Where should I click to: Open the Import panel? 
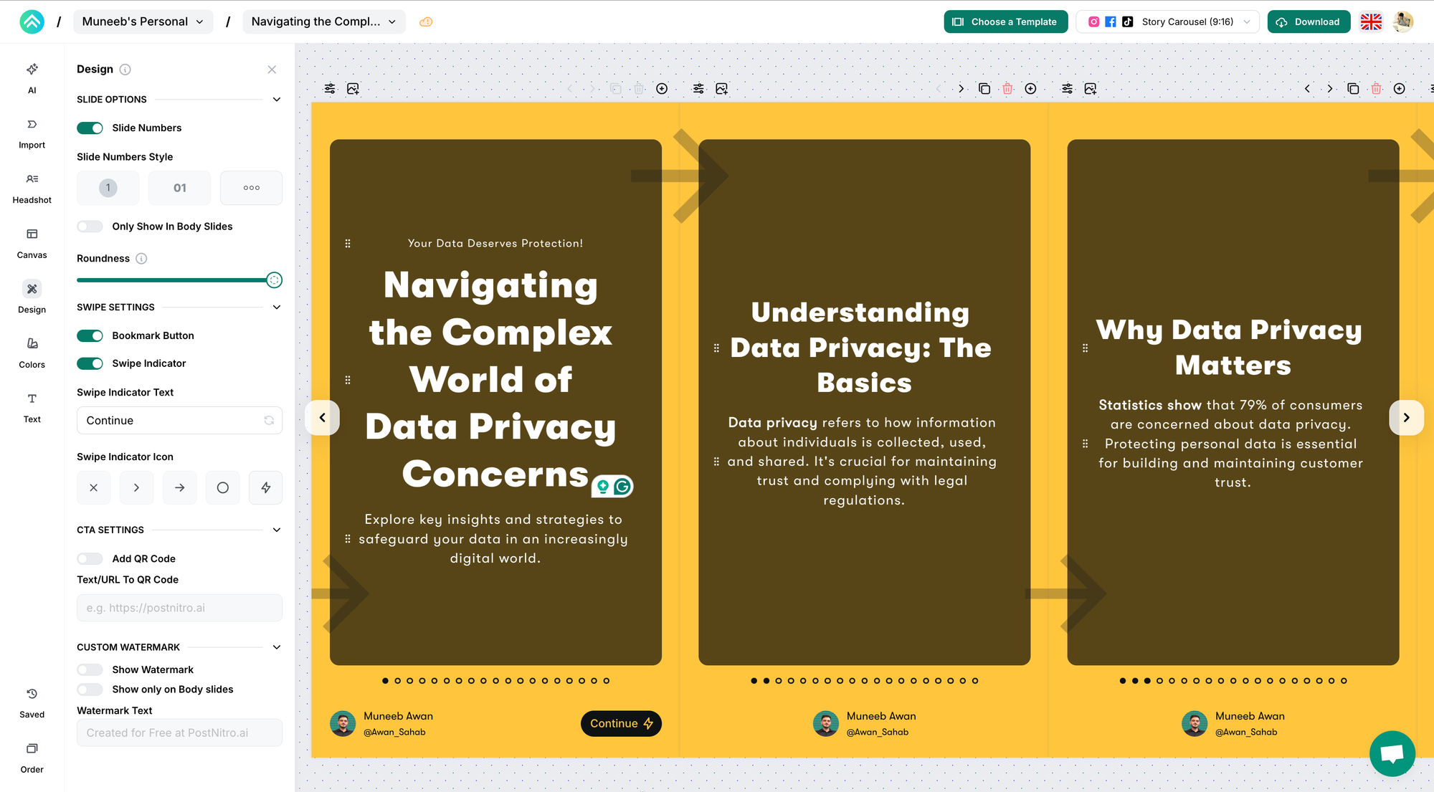(32, 133)
